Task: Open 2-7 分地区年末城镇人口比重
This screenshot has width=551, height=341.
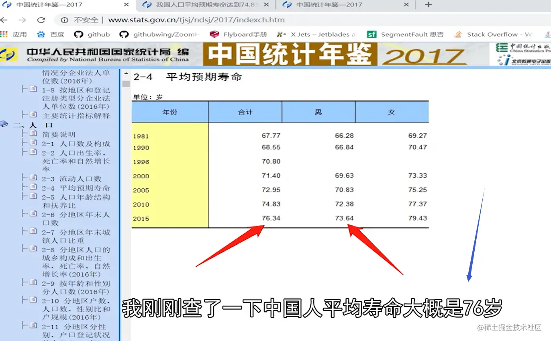Action: point(76,236)
